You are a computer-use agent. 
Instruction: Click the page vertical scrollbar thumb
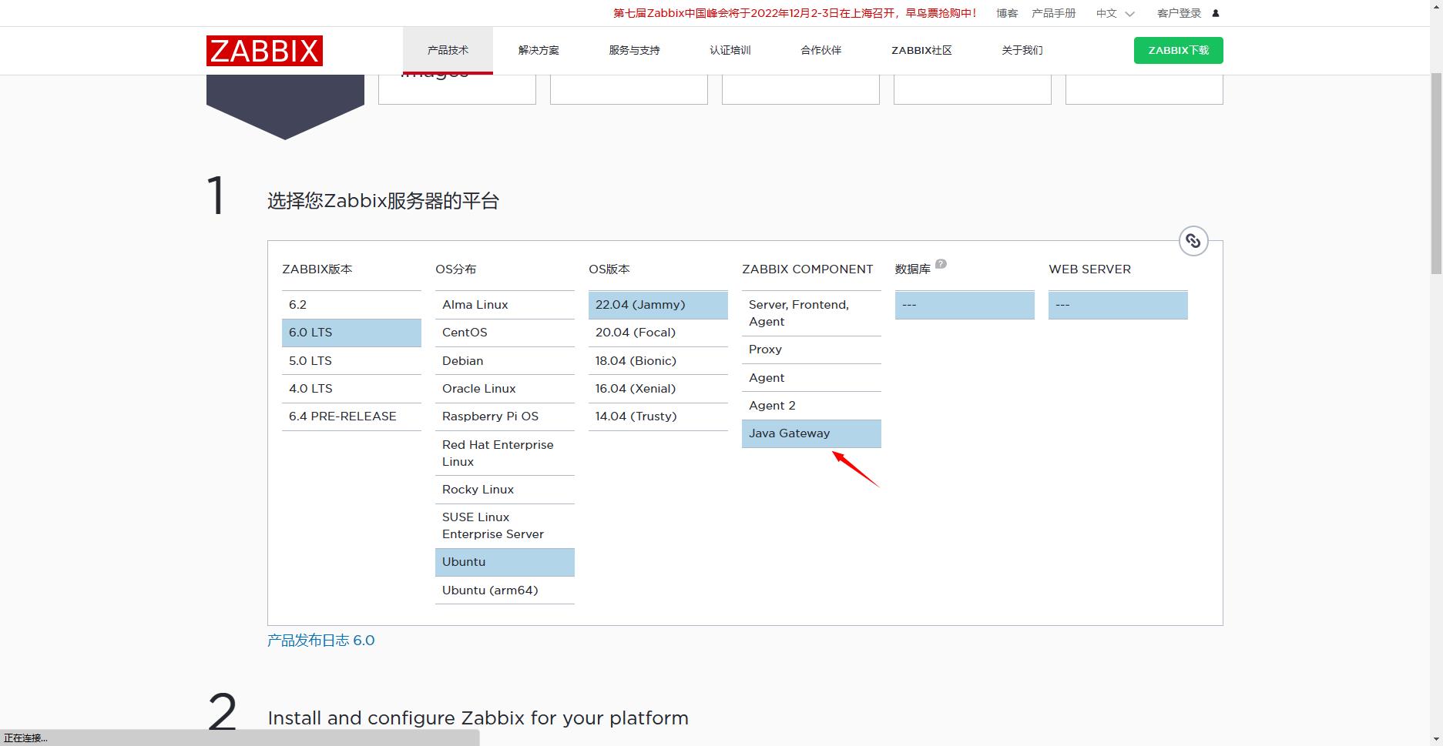click(1436, 173)
